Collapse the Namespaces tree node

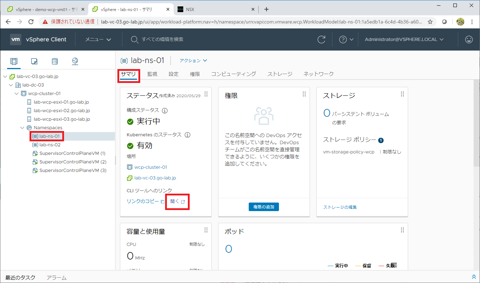[22, 128]
